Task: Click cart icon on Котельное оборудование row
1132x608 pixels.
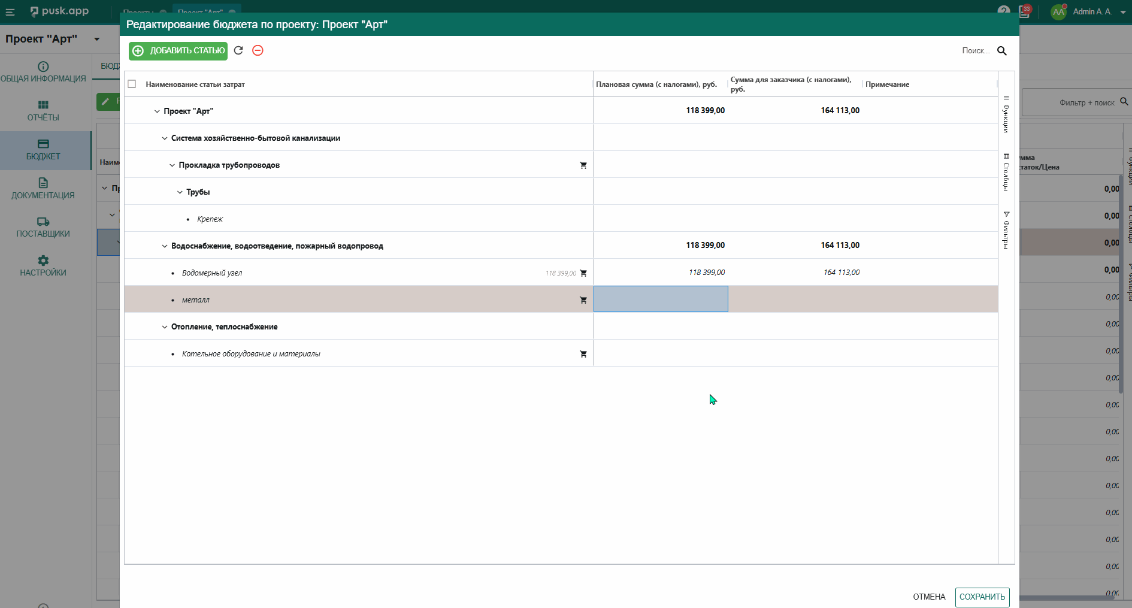Action: [583, 354]
